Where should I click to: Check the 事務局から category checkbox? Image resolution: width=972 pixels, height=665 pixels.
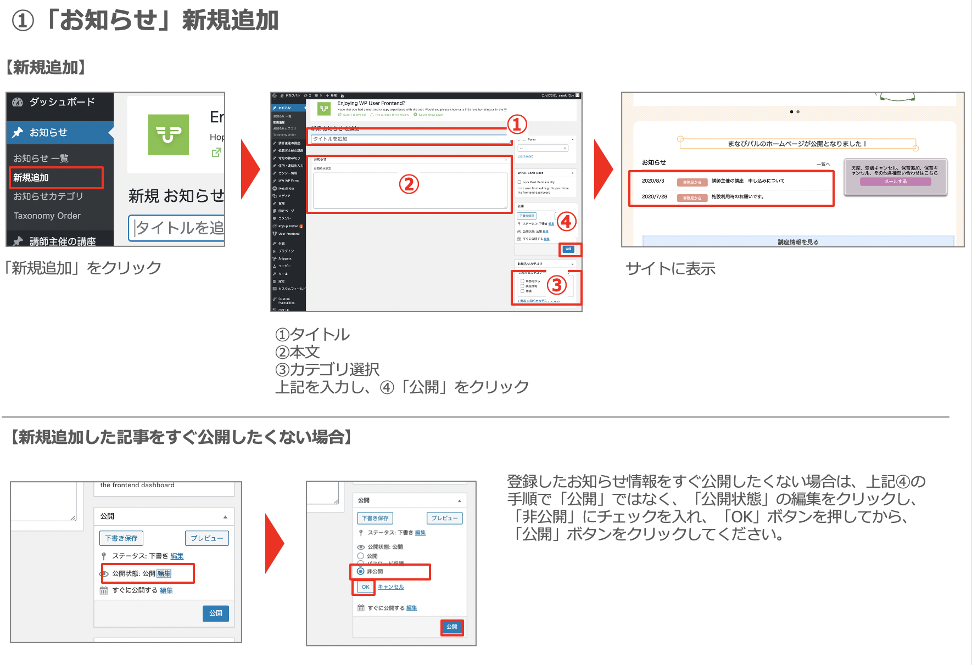pyautogui.click(x=522, y=281)
